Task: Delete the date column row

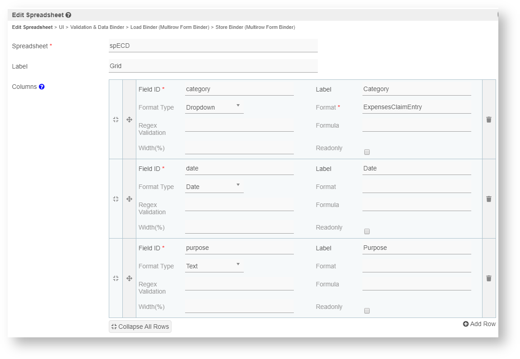Action: 488,199
